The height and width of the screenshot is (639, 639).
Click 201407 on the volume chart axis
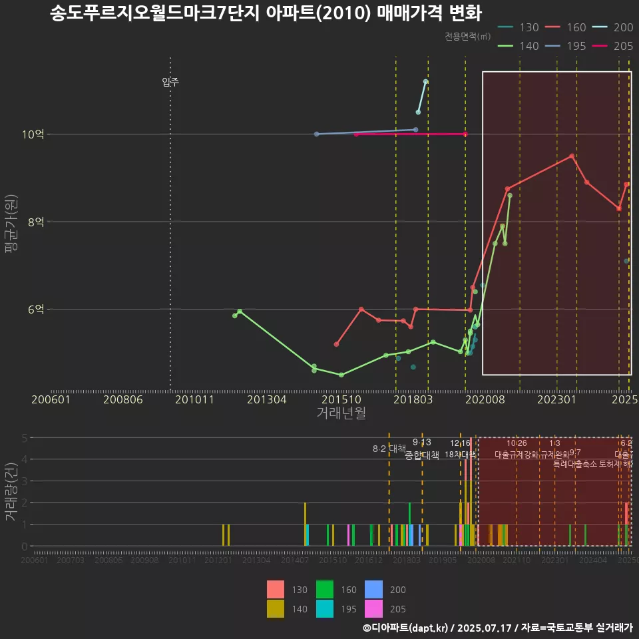click(295, 560)
